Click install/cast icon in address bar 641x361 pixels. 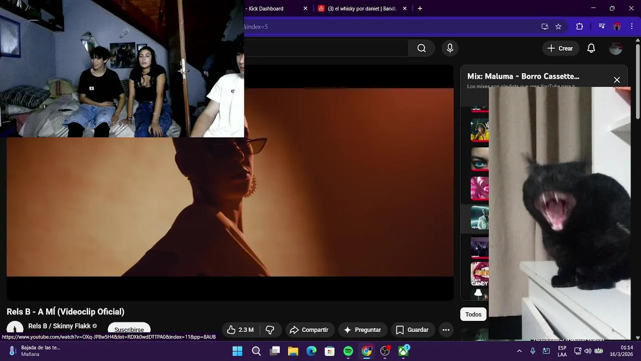point(545,27)
